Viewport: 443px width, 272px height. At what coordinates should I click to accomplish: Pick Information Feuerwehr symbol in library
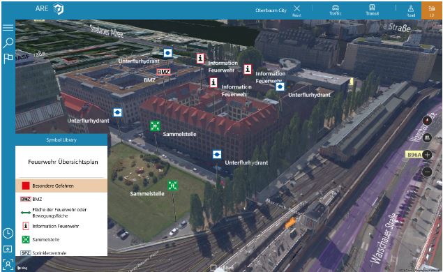(x=61, y=226)
